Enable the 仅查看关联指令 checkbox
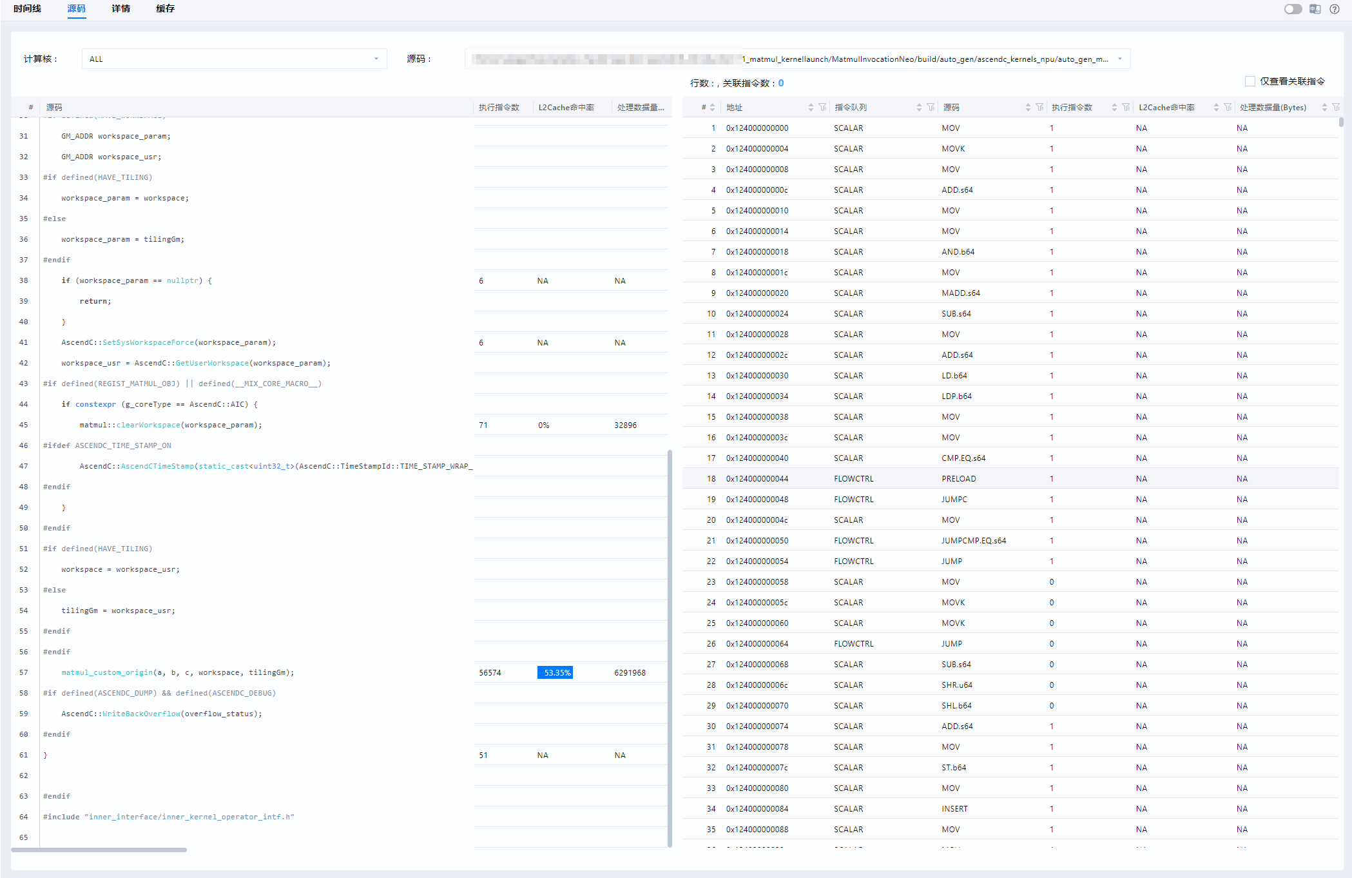The height and width of the screenshot is (878, 1352). [1250, 81]
